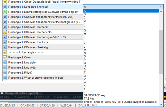Switch to SP500,M30 chart tab

coord(47,105)
